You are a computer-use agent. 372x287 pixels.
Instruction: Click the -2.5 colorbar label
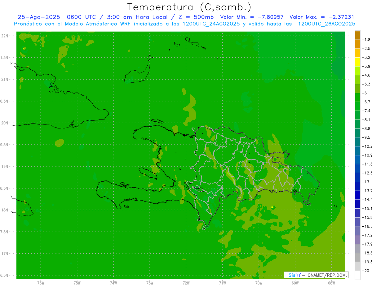pyautogui.click(x=366, y=49)
